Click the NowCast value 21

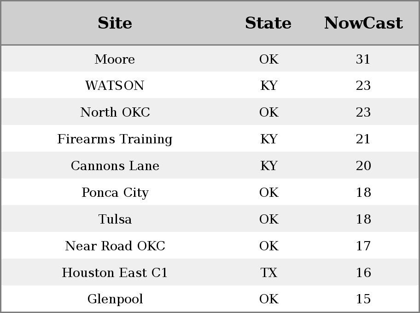[363, 139]
